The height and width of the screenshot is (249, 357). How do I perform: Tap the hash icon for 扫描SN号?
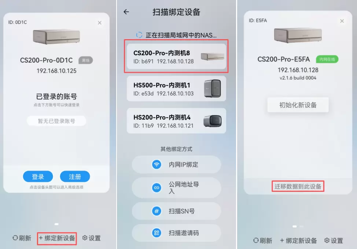(x=157, y=211)
